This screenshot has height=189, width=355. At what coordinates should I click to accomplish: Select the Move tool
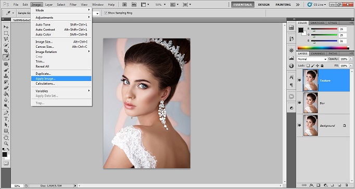tap(6, 27)
